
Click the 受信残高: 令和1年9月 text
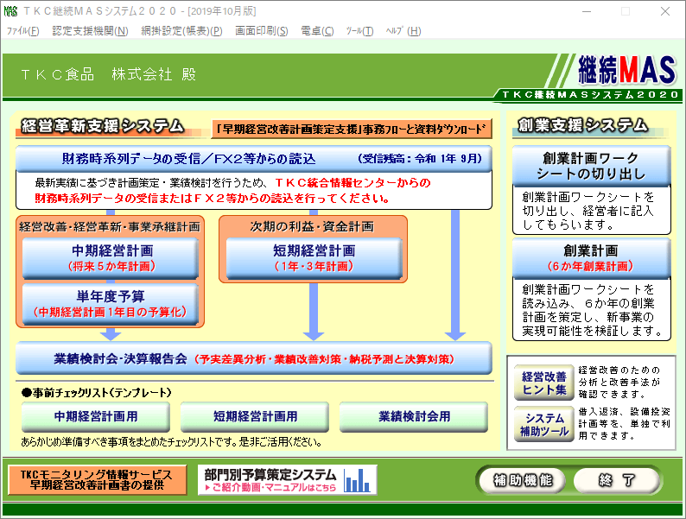click(420, 159)
